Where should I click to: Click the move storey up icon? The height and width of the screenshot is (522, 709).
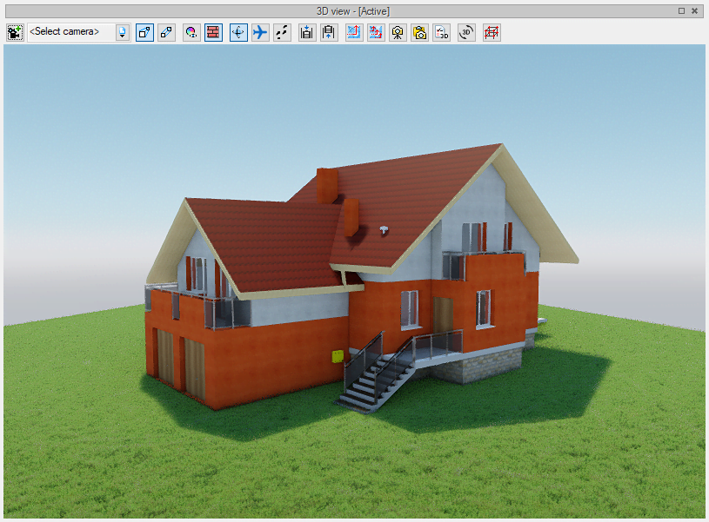(x=329, y=32)
